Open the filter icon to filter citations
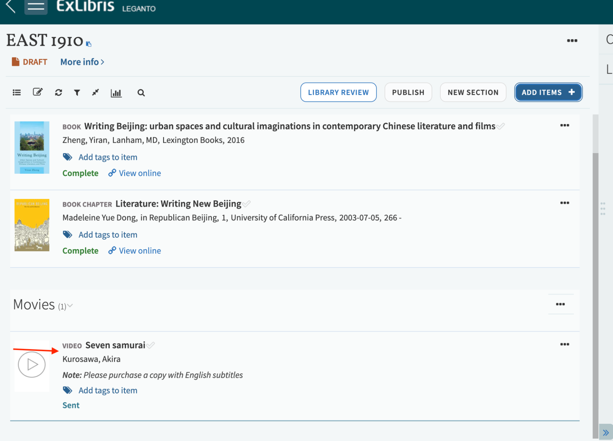Image resolution: width=613 pixels, height=441 pixels. pyautogui.click(x=77, y=92)
